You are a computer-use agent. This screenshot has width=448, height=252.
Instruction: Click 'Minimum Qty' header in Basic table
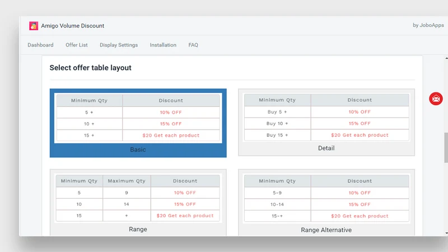pyautogui.click(x=89, y=100)
